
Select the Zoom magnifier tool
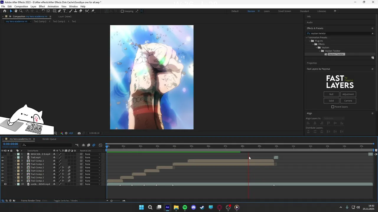[21, 11]
